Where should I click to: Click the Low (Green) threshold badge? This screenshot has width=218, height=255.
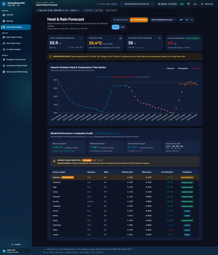[x=193, y=38]
